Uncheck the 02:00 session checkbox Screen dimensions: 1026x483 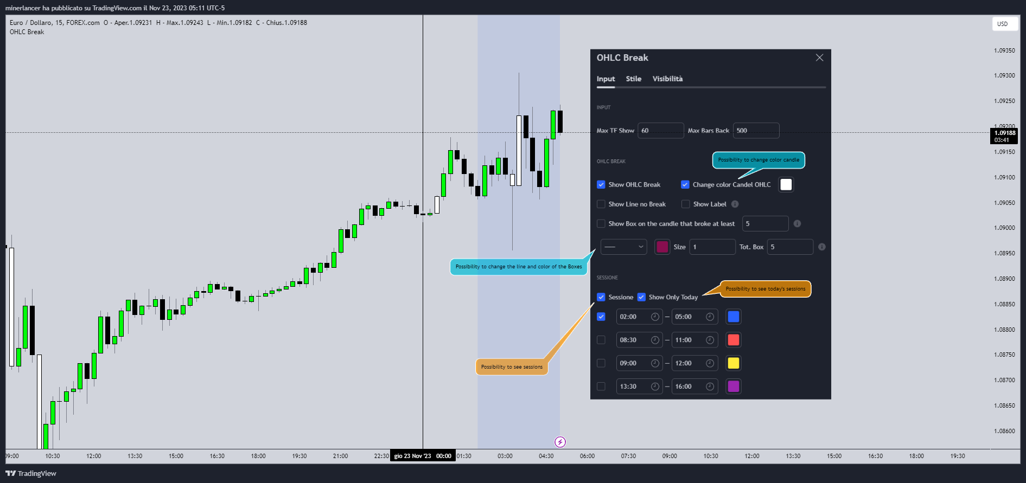click(601, 317)
